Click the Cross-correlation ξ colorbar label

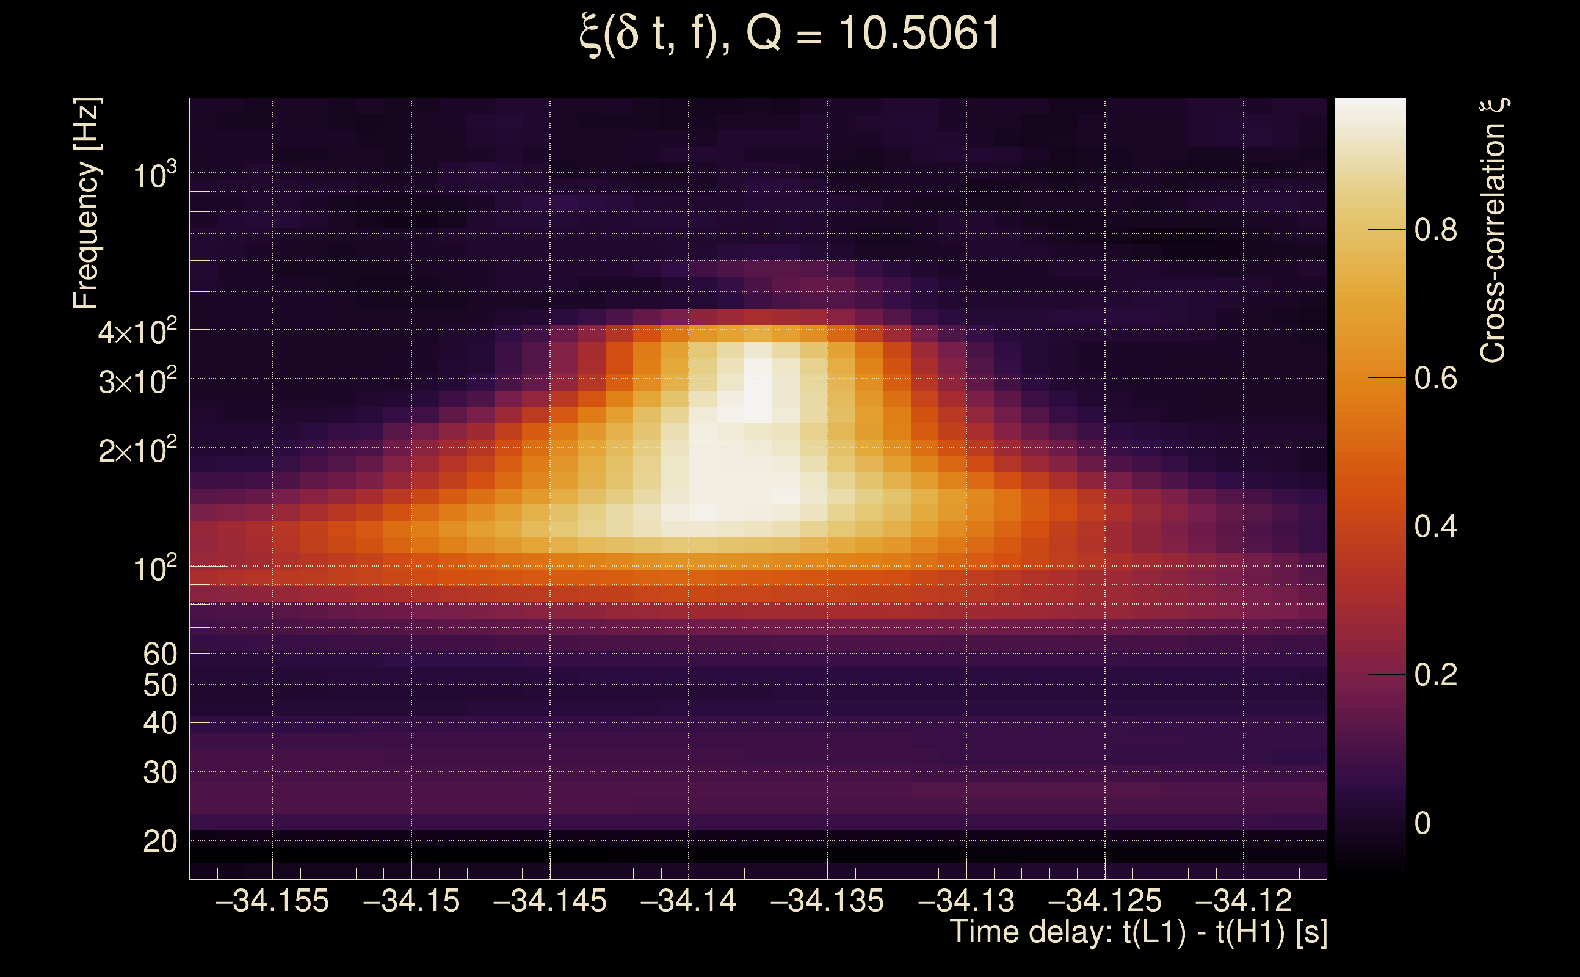(x=1493, y=231)
